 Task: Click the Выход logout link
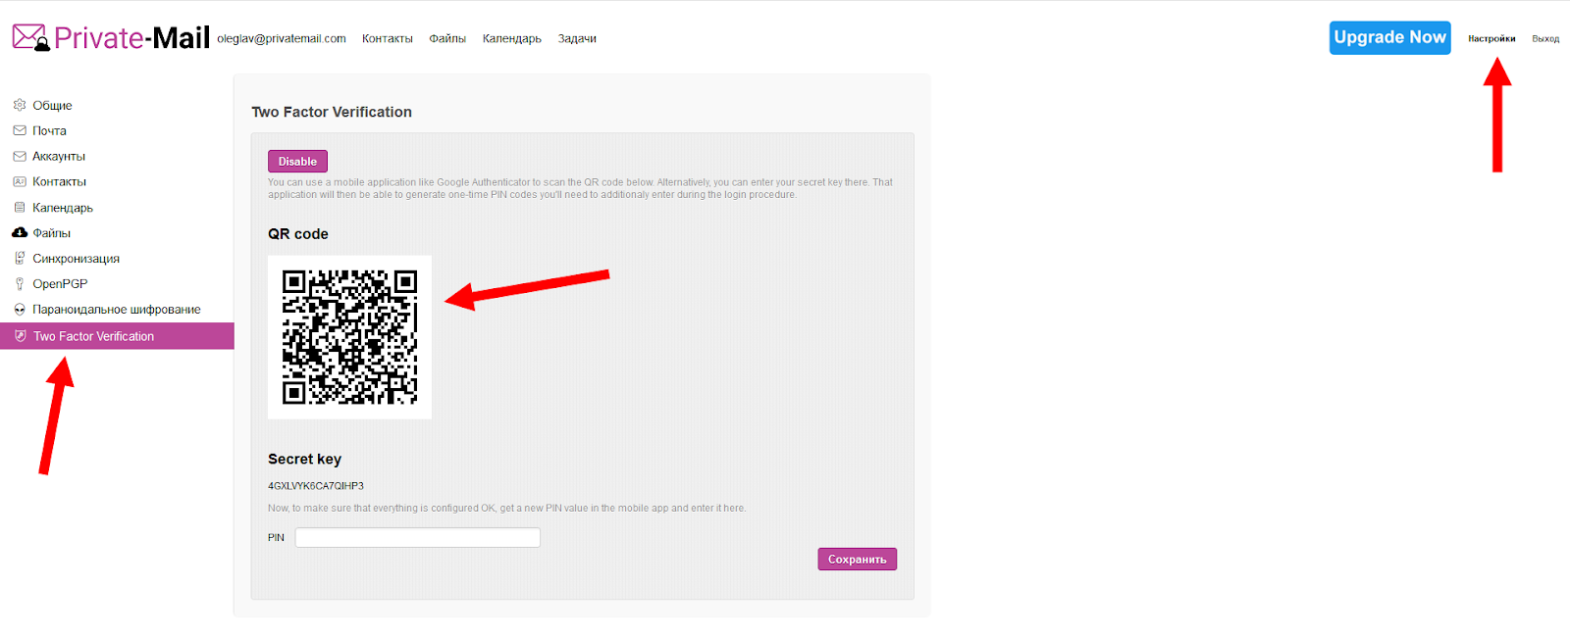(x=1545, y=38)
